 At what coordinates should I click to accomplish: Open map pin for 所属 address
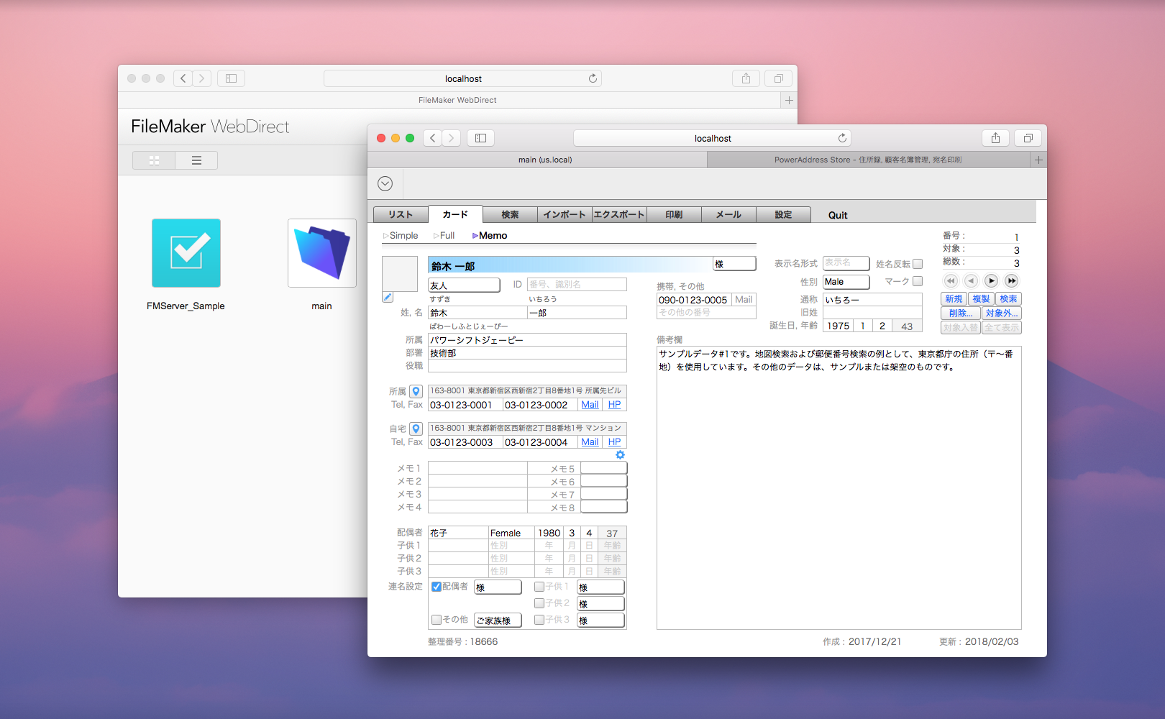[416, 391]
